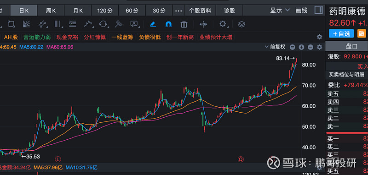
Task: Click the trash icon to delete drawings
Action: (x=184, y=24)
